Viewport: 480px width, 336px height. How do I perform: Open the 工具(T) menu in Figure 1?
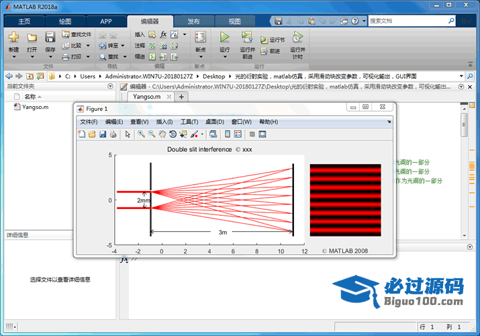pyautogui.click(x=189, y=122)
